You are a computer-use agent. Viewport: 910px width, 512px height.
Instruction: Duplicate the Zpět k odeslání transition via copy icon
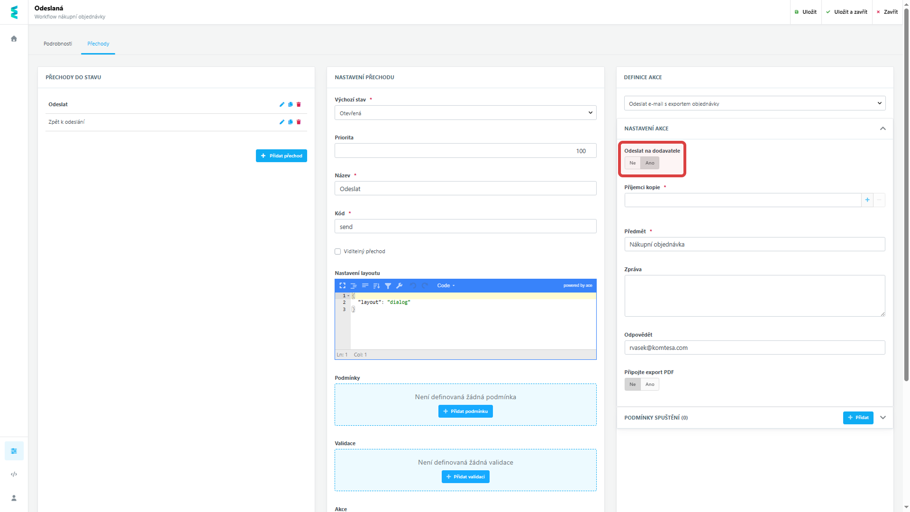click(290, 122)
